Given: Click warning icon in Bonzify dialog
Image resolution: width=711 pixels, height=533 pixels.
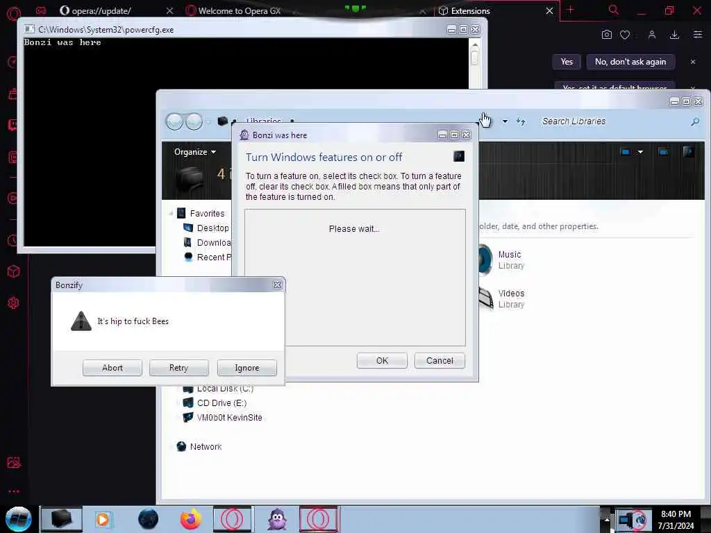Looking at the screenshot, I should pyautogui.click(x=81, y=321).
